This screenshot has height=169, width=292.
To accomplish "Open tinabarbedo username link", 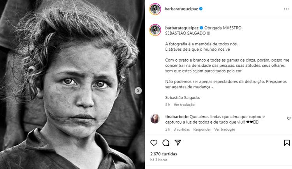I will [177, 117].
